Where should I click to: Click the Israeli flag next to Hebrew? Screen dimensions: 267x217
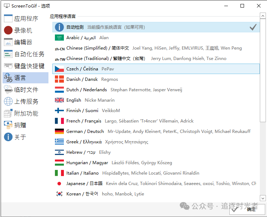59,152
